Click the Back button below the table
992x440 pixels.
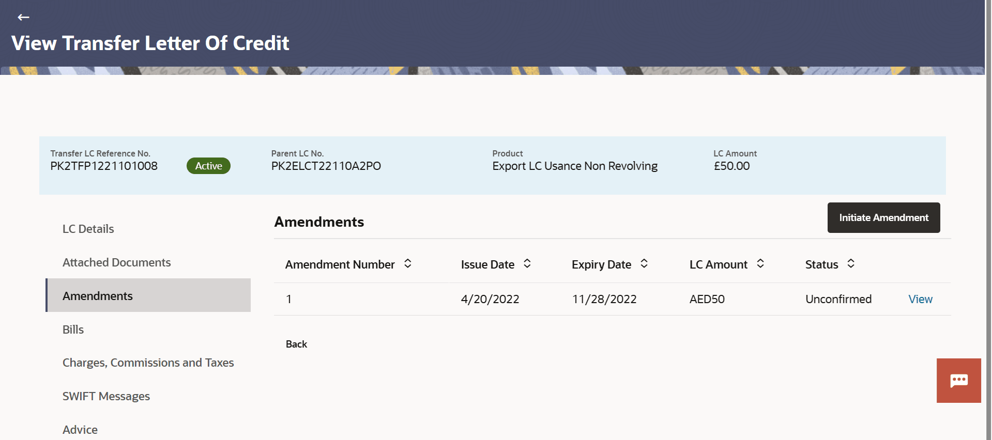296,344
